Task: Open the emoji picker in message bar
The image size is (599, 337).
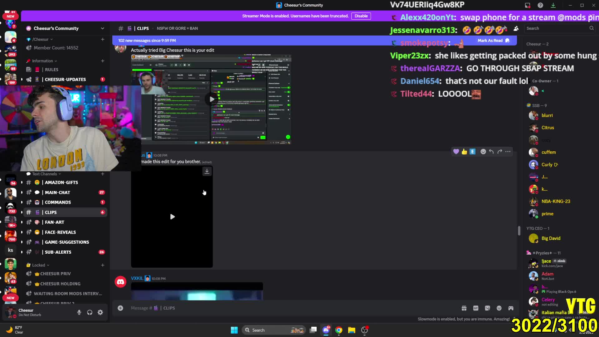Action: [x=499, y=308]
